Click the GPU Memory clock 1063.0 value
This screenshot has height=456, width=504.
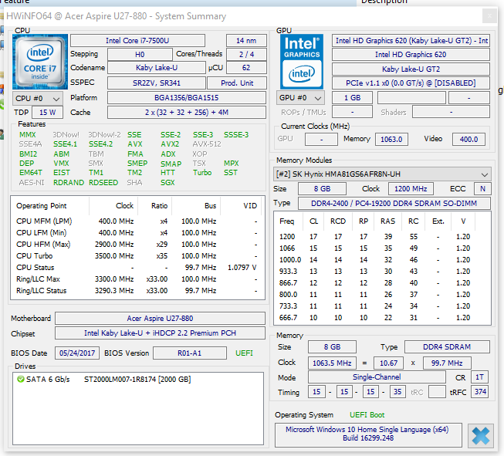tap(391, 139)
